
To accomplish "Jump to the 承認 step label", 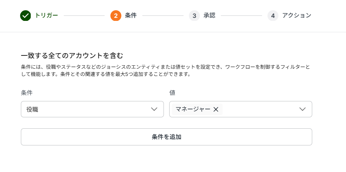I will (x=209, y=16).
